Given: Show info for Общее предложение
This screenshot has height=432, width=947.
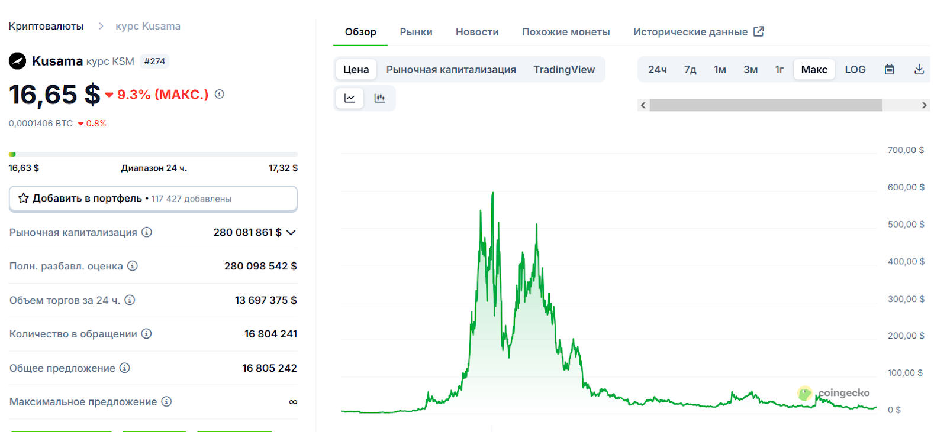Looking at the screenshot, I should [x=124, y=368].
